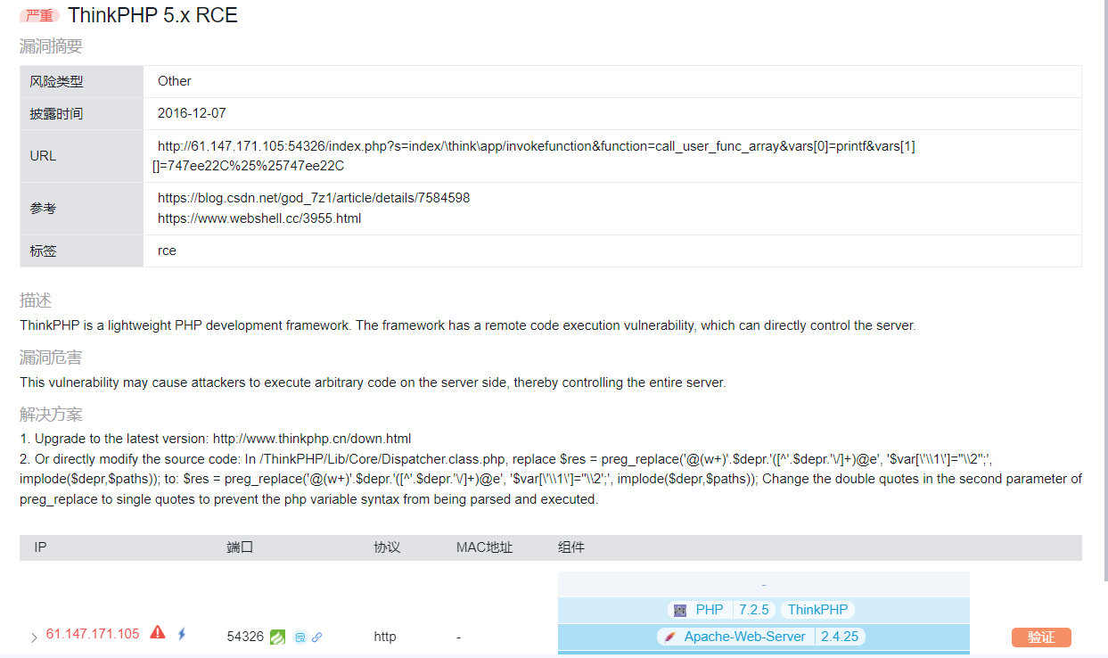Screen dimensions: 1108x658
Task: Click the rce tag value
Action: [x=167, y=251]
